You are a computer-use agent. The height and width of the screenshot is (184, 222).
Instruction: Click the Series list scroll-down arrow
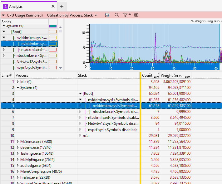[x=61, y=68]
